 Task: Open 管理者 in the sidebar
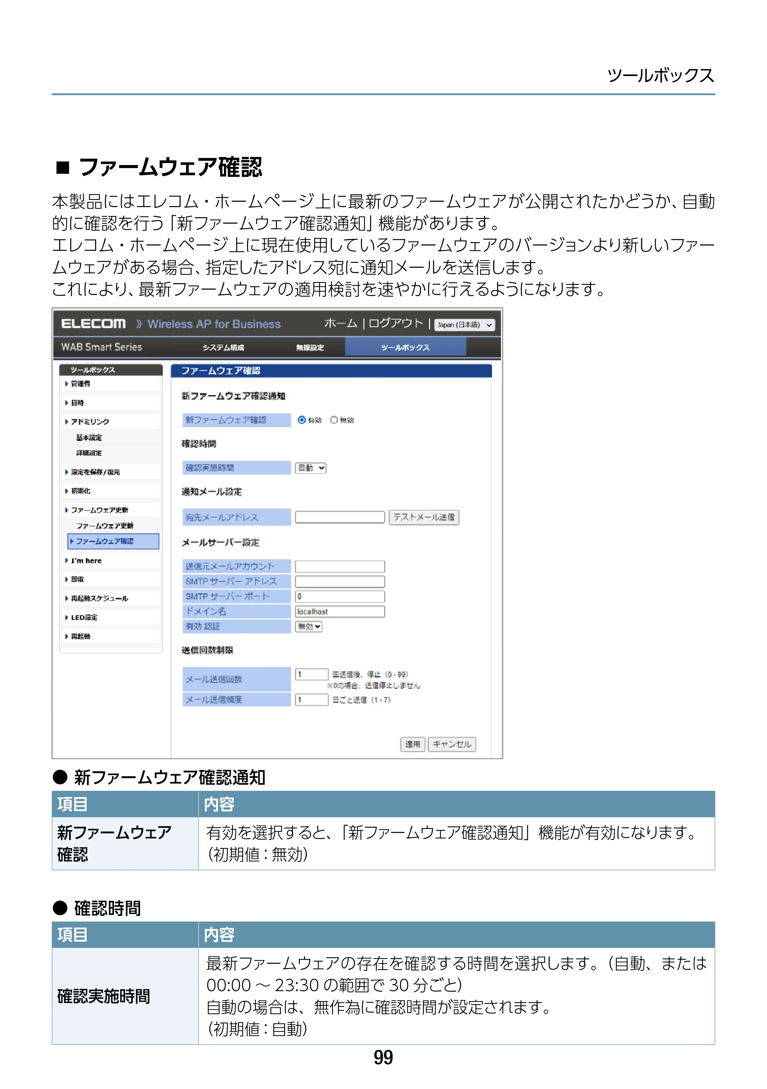click(81, 384)
